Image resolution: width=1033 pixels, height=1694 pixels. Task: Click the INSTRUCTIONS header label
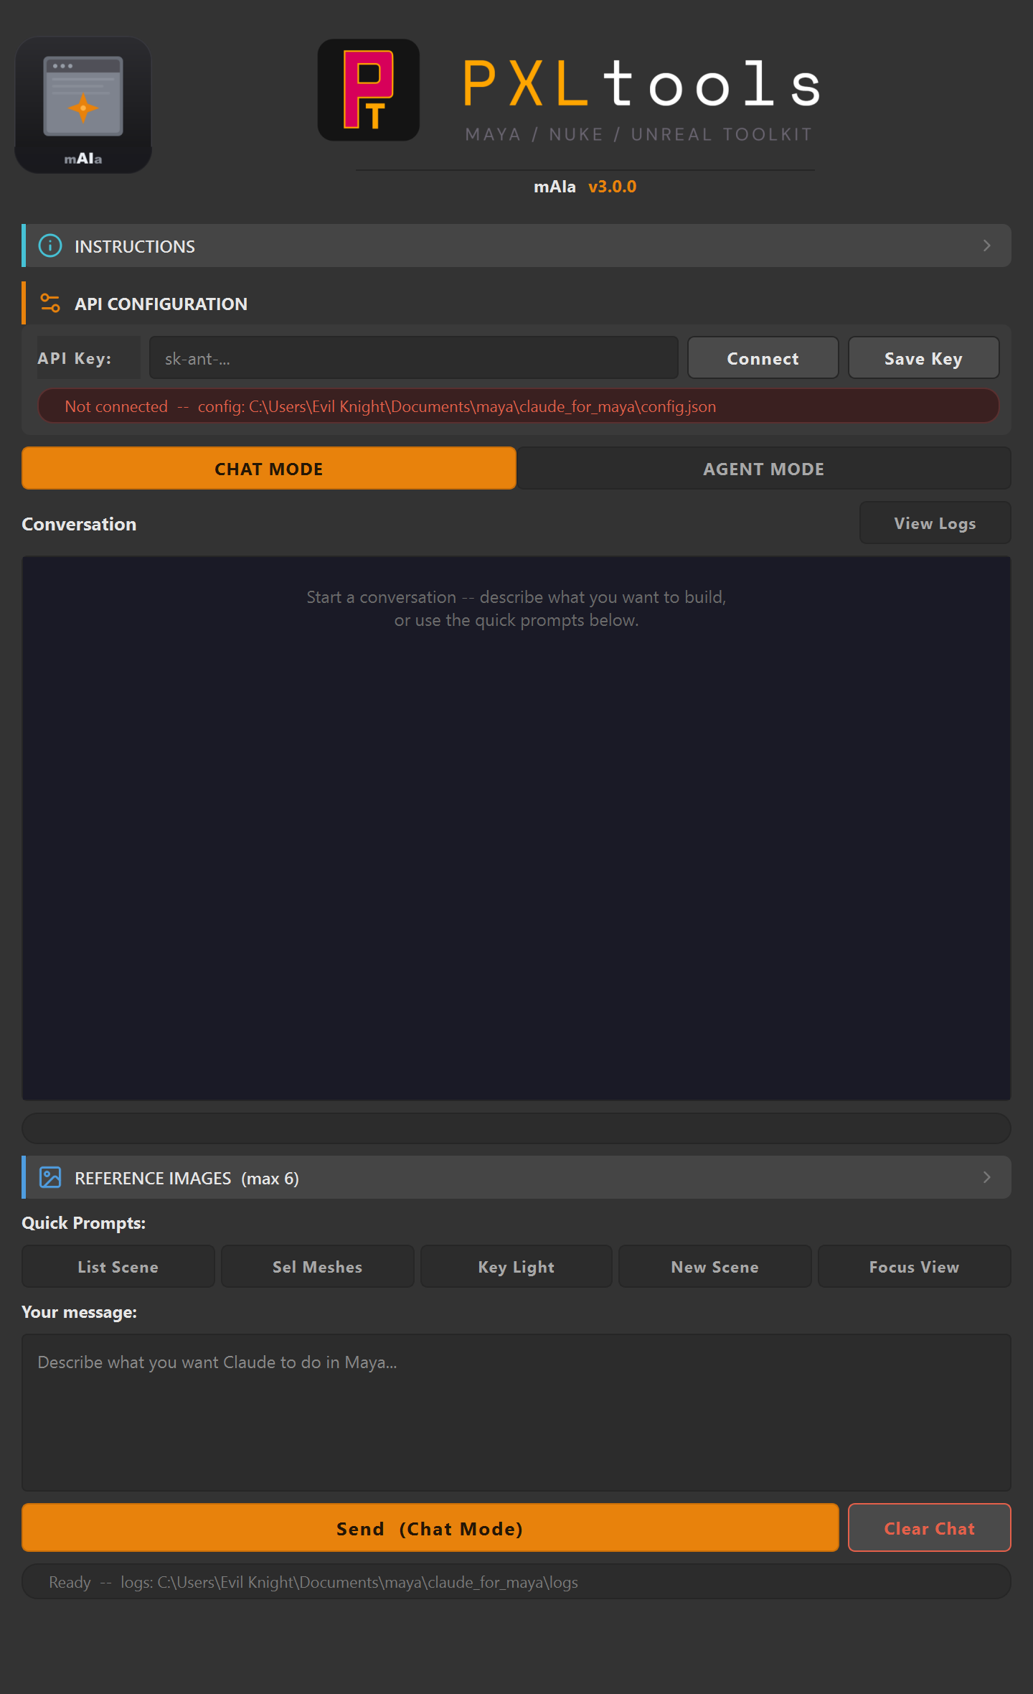(135, 246)
